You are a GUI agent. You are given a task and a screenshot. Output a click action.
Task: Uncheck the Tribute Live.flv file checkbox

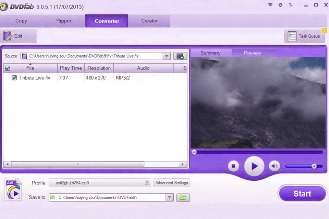pyautogui.click(x=14, y=78)
